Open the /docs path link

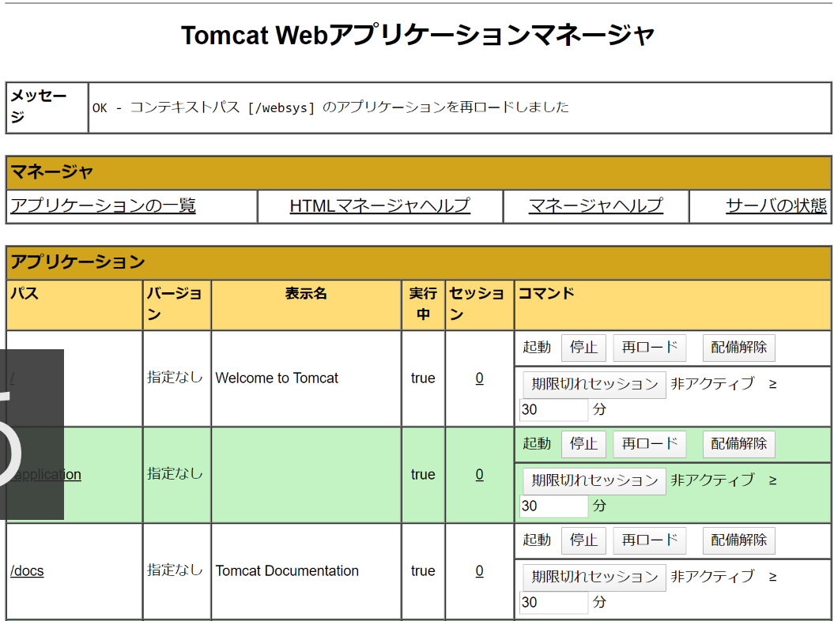pos(27,570)
